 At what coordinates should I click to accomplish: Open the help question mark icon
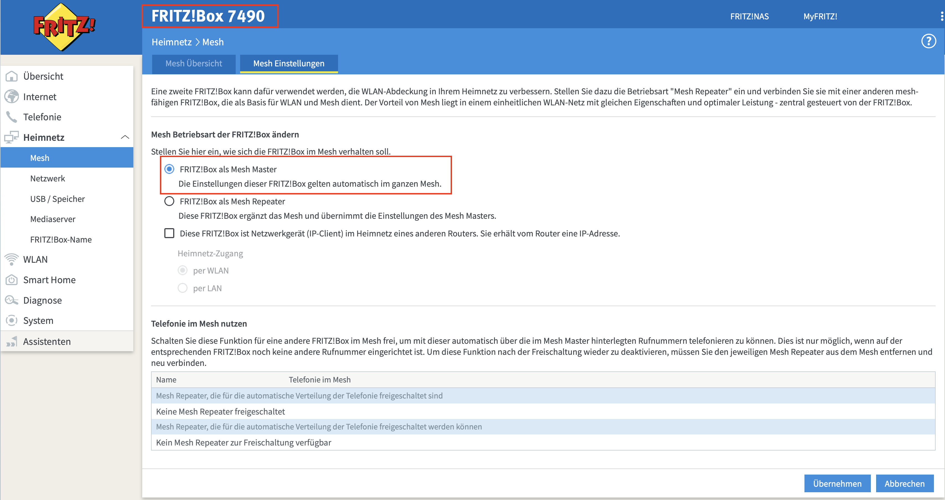928,41
